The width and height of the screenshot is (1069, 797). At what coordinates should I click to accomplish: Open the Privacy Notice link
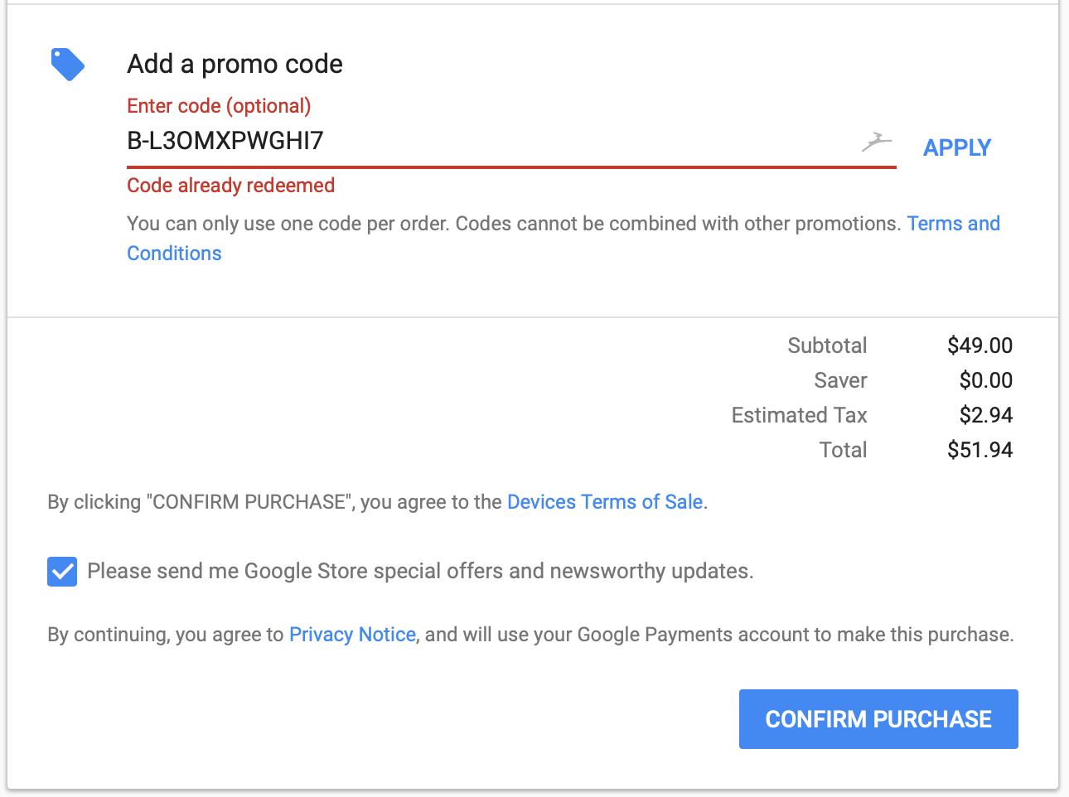(352, 635)
